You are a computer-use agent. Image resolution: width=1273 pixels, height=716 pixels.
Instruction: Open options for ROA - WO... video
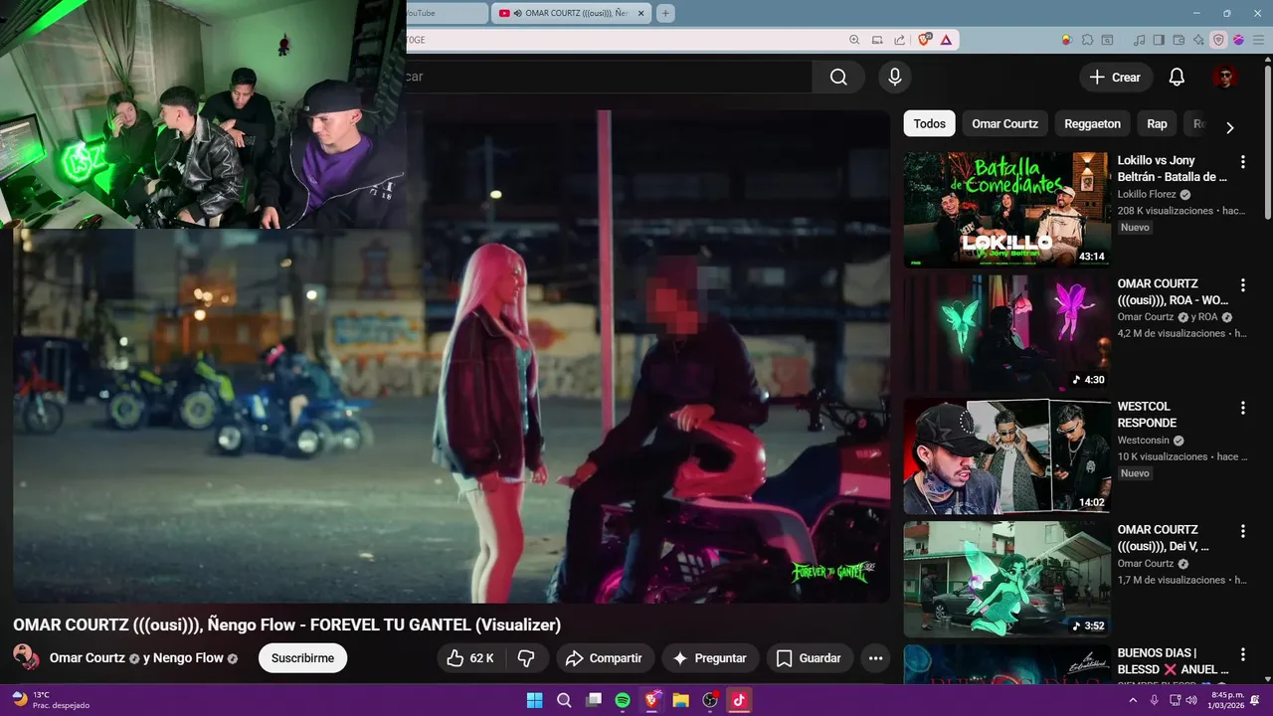(x=1242, y=285)
